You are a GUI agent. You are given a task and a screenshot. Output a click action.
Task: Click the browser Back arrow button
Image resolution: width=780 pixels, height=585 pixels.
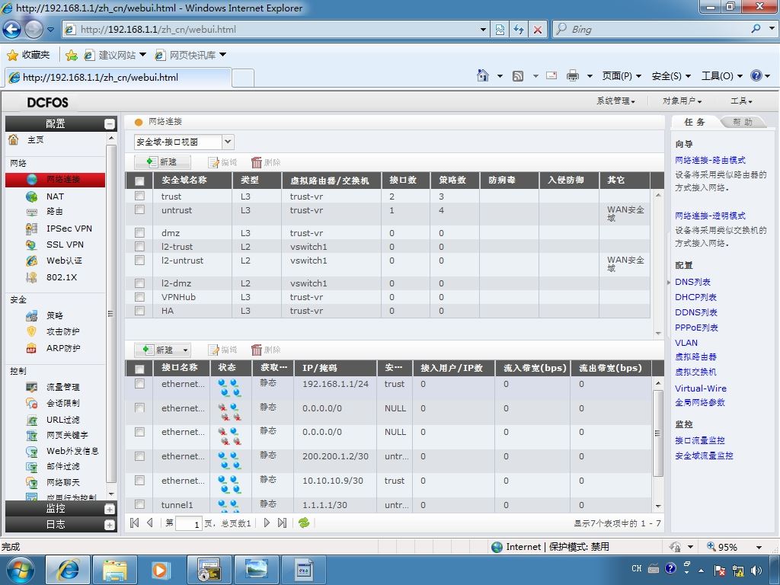click(x=12, y=30)
